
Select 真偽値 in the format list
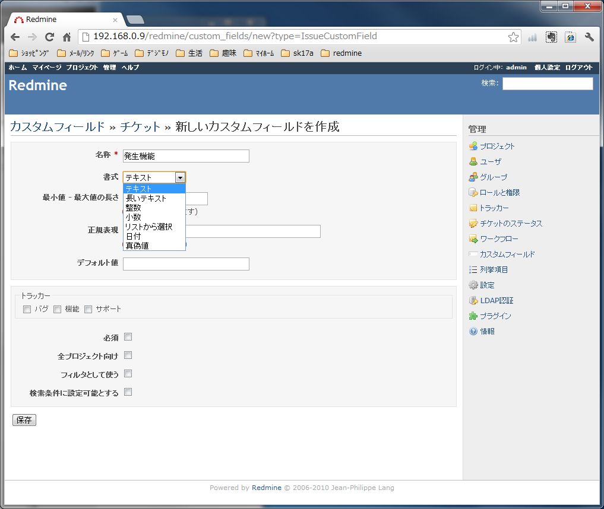tap(154, 246)
